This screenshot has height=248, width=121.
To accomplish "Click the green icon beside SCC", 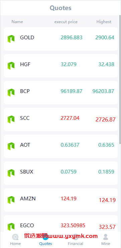I will 11,119.
